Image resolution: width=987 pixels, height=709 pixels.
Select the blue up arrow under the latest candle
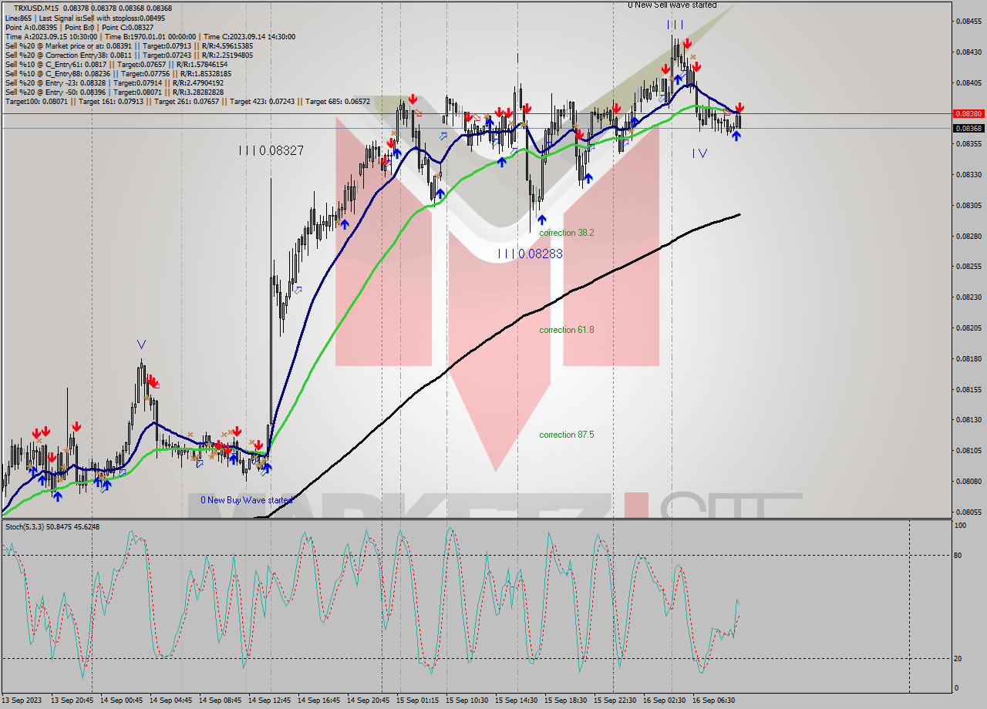pos(736,136)
